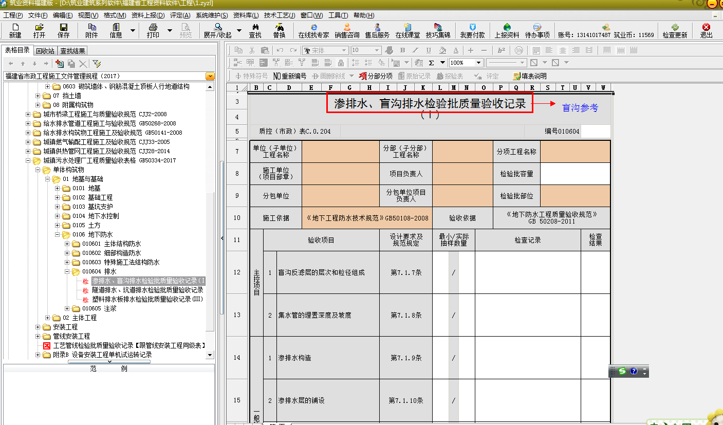
Task: Click the add new table icon in catalog toolbar
Action: click(x=59, y=64)
